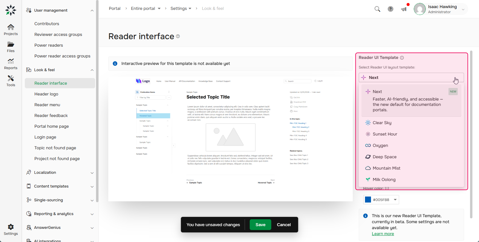Click the Reporting & analytics icon
This screenshot has width=479, height=242.
pos(29,214)
